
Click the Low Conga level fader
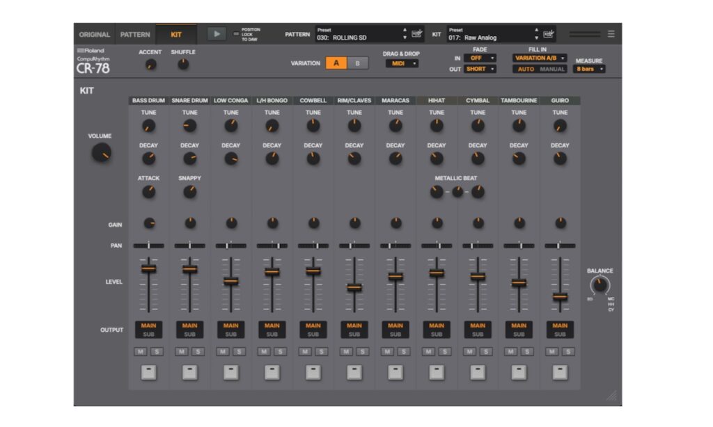[x=230, y=282]
